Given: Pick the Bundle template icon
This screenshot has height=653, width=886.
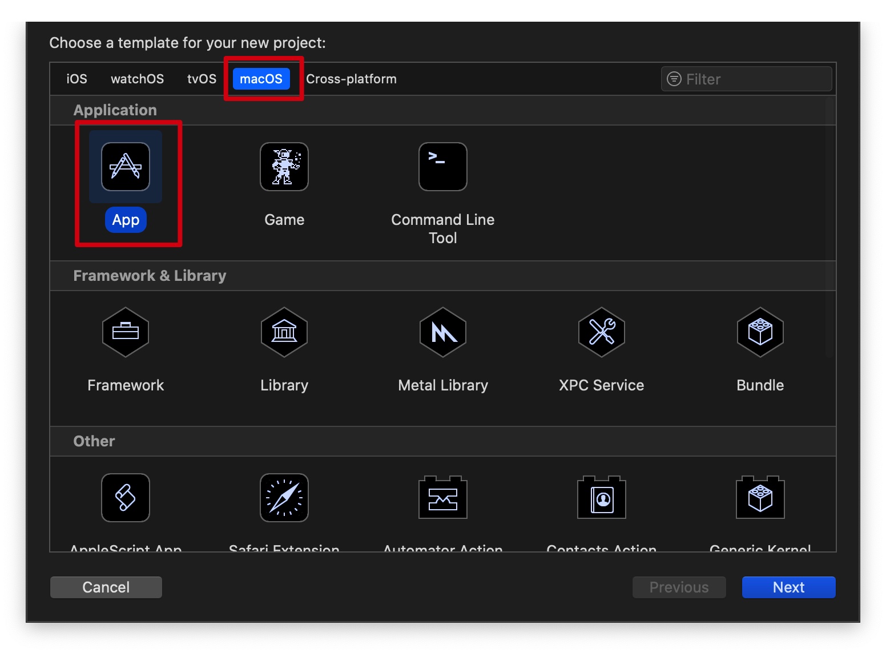Looking at the screenshot, I should pos(760,332).
